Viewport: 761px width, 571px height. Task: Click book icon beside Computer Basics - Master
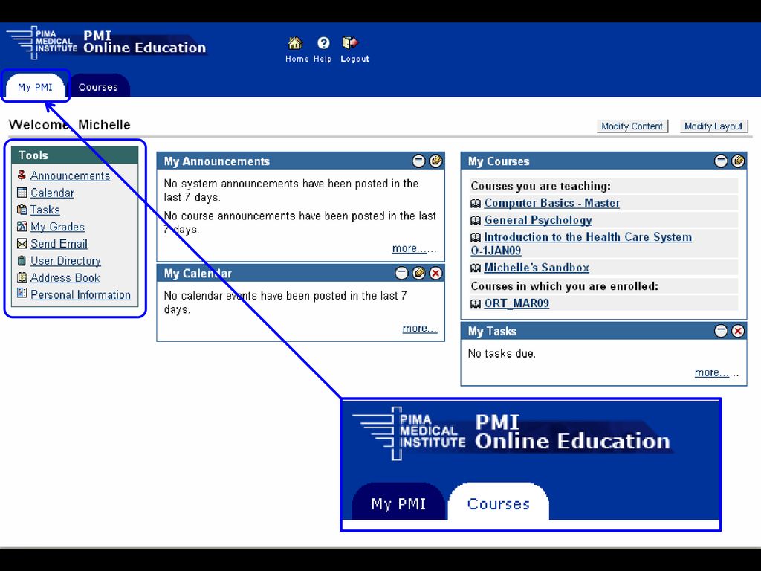[476, 204]
